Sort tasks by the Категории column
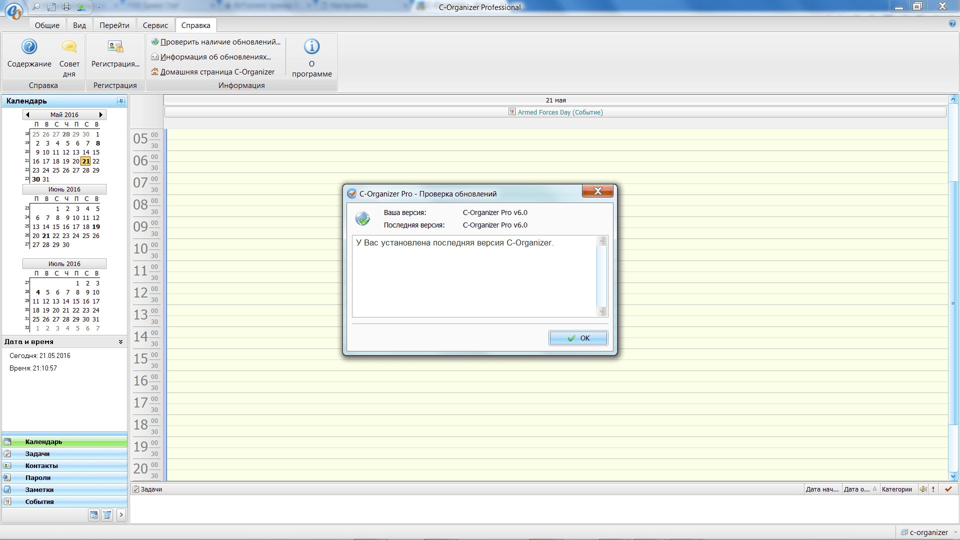 (x=898, y=489)
